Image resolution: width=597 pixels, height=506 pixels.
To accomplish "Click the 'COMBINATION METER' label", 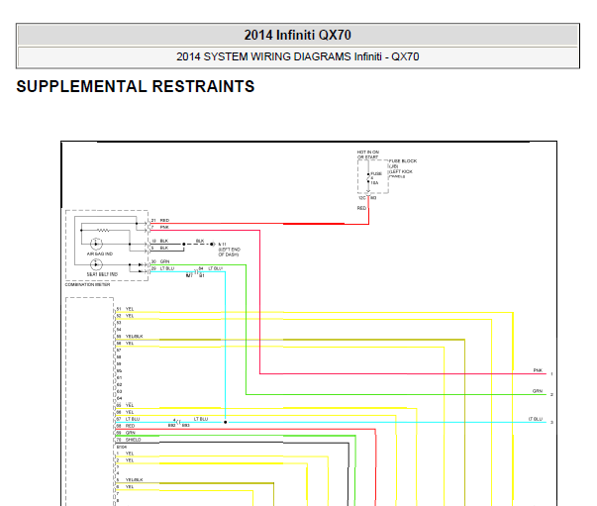I will (87, 284).
